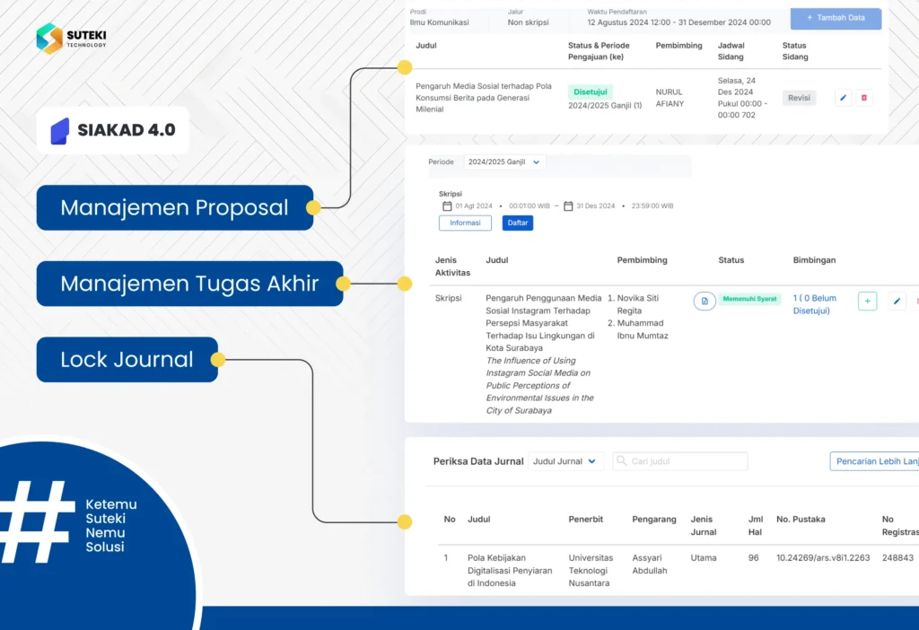The width and height of the screenshot is (919, 630).
Task: Click the SIAKAD 4.0 logo badge
Action: pyautogui.click(x=113, y=129)
